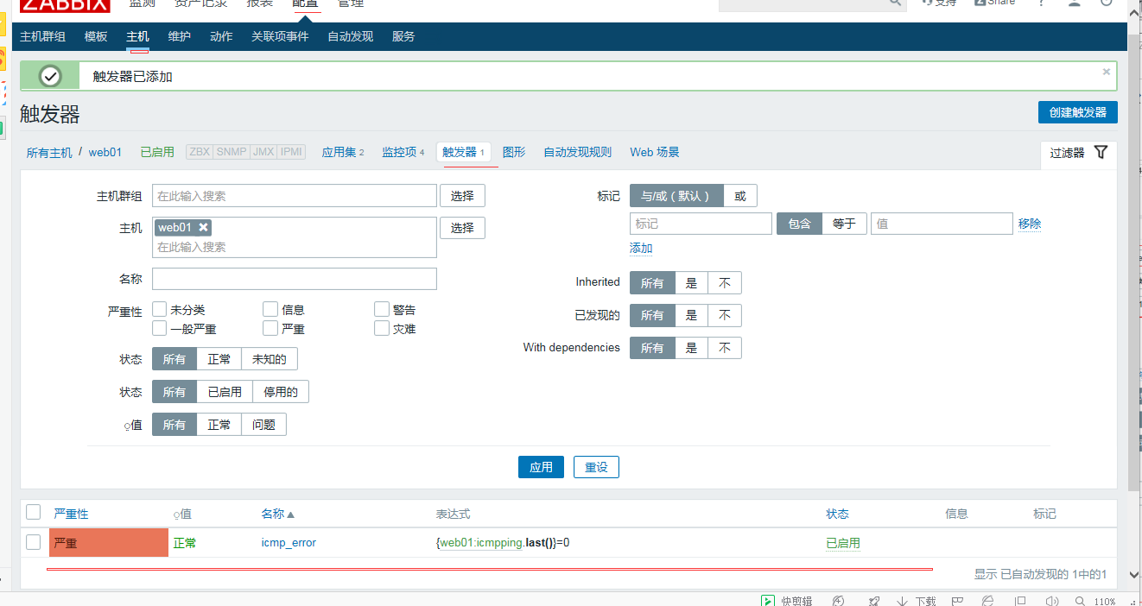Dismiss the 触发器已添加 notification with X
Screen dimensions: 1142x606
(1106, 73)
